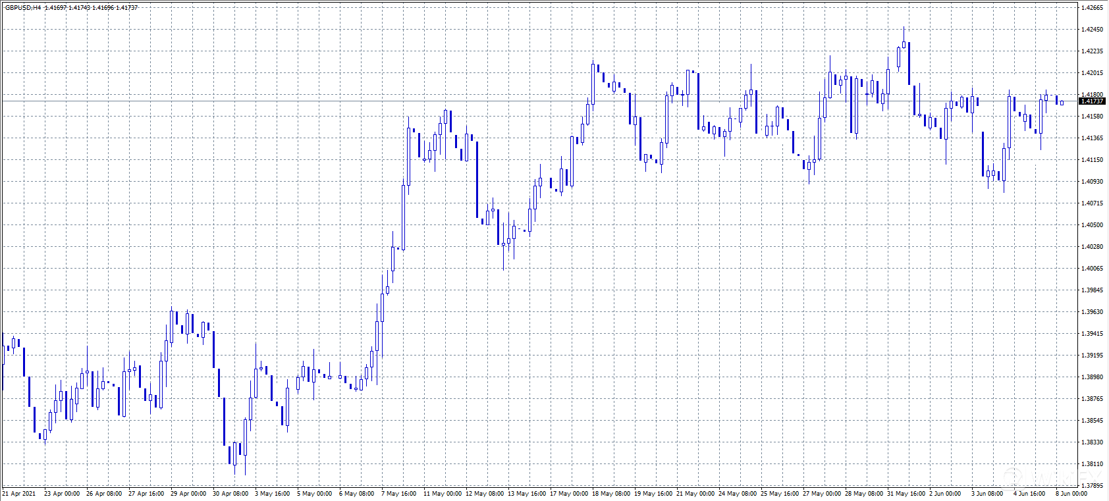Click the highlighted current price label 1.41737
This screenshot has height=501, width=1109.
click(1092, 101)
